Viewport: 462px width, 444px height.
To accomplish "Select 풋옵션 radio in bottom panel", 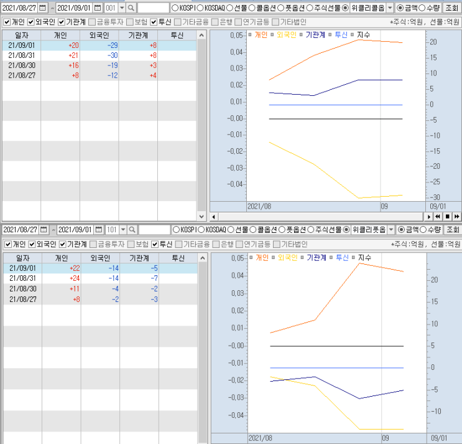I will click(x=282, y=230).
